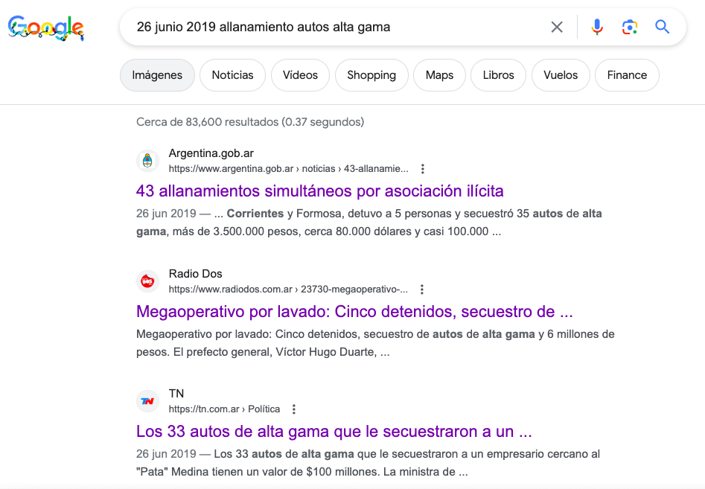
Task: Clear the search query with the X icon
Action: pyautogui.click(x=557, y=27)
